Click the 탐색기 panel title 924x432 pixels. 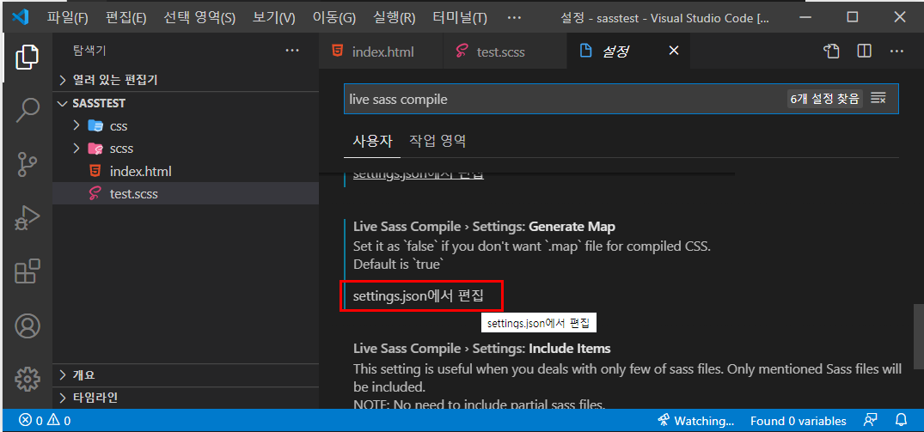(89, 51)
